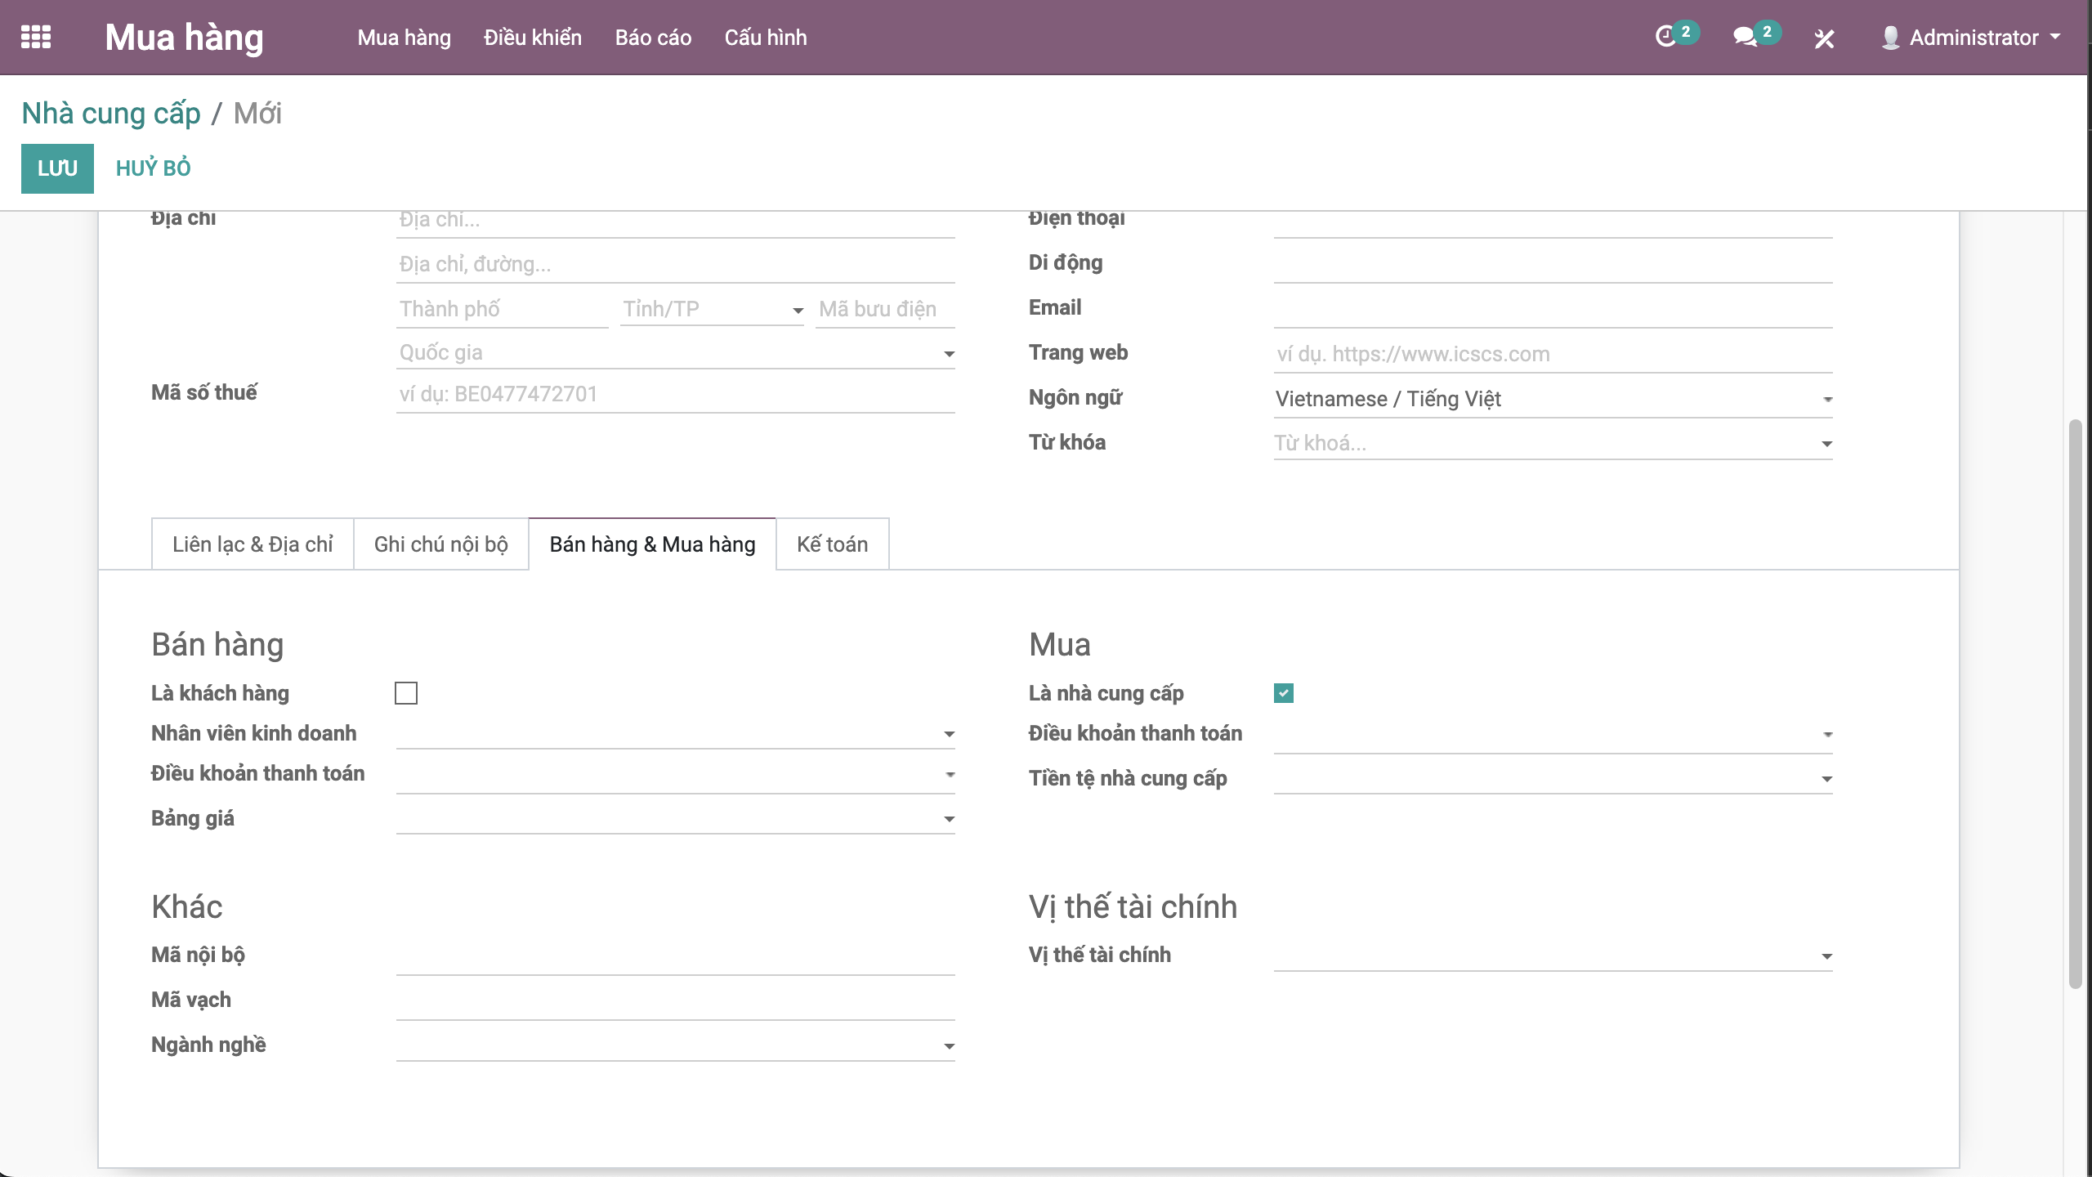Click the vertical page scrollbar
Screen dimensions: 2092x1177
pos(2075,703)
